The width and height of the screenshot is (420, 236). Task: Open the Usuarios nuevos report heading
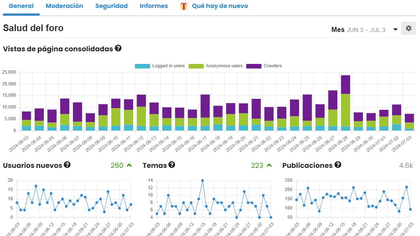32,165
